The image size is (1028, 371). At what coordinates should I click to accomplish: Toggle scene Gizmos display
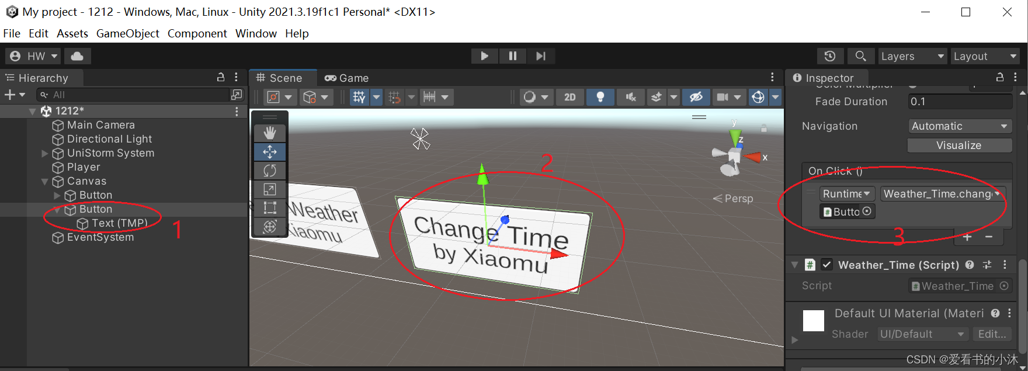(758, 97)
